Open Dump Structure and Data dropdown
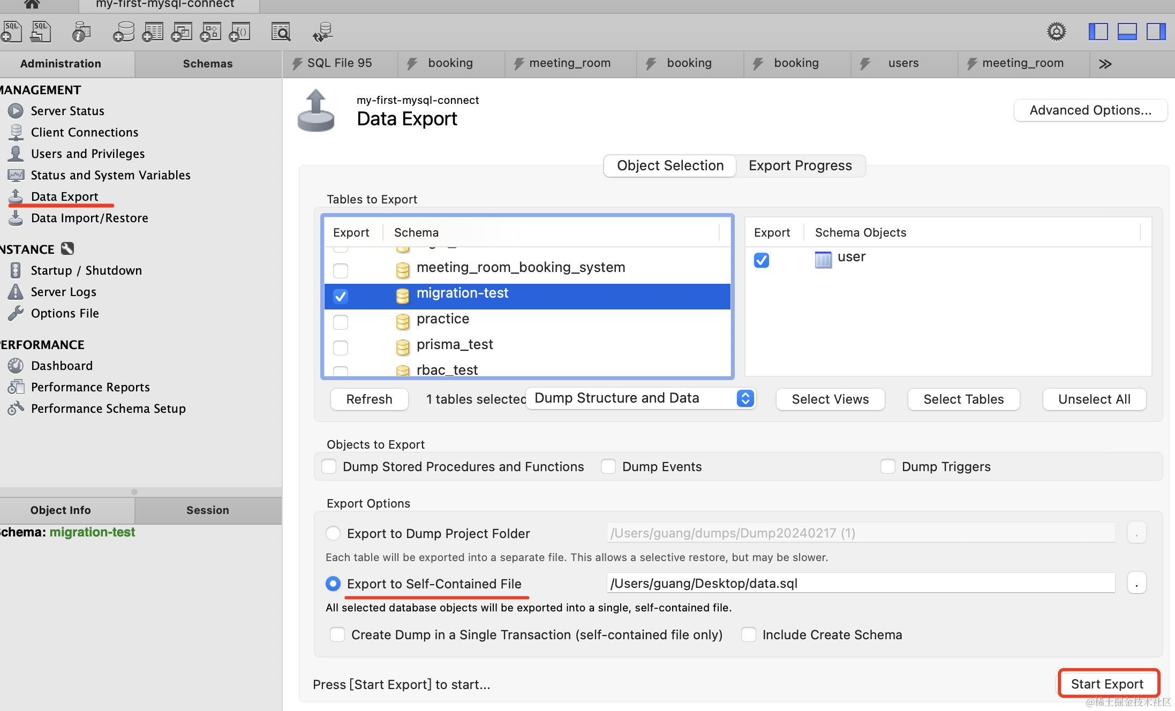The height and width of the screenshot is (711, 1175). [x=641, y=398]
